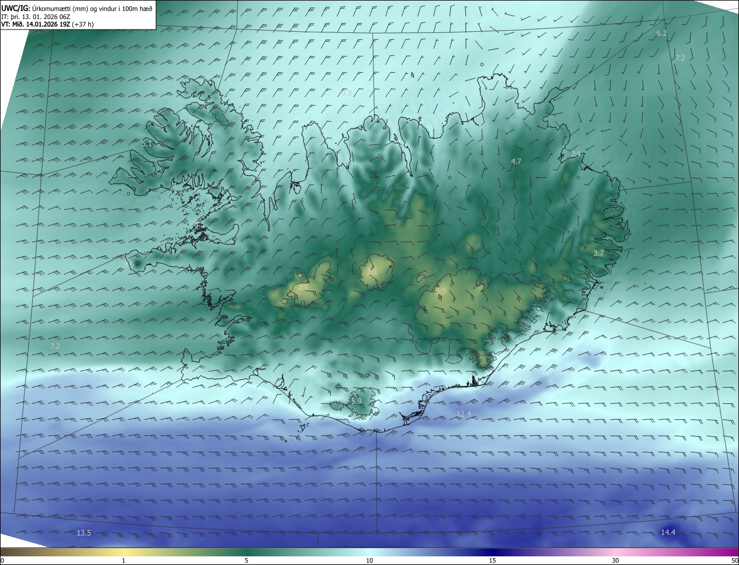This screenshot has width=739, height=565.
Task: Click the Hofsjökull glacier outline
Action: click(376, 272)
